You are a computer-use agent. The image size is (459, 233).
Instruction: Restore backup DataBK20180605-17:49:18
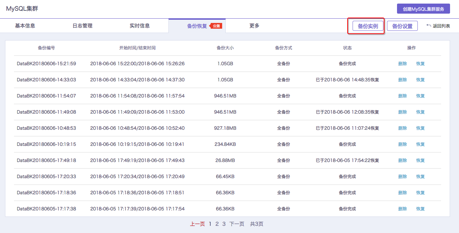tap(421, 161)
